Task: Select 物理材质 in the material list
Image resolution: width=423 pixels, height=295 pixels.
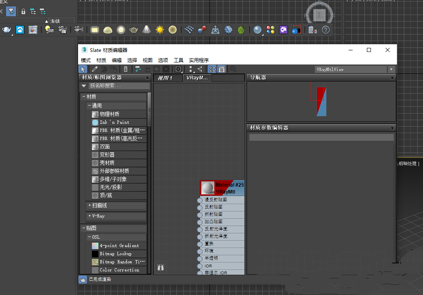Action: (119, 114)
